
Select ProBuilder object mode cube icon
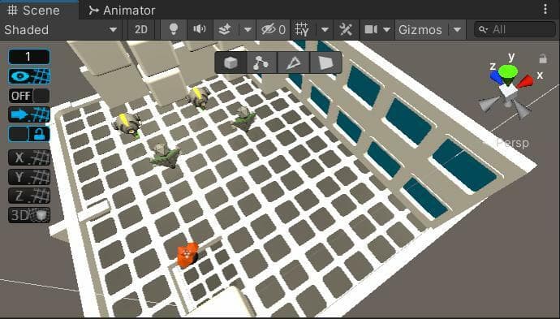[x=230, y=63]
